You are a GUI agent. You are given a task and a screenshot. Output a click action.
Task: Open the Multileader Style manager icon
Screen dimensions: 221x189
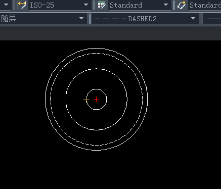(182, 5)
